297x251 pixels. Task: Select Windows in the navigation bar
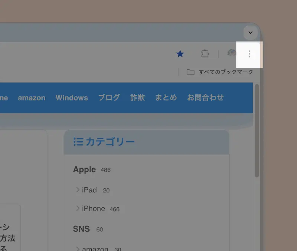[72, 98]
